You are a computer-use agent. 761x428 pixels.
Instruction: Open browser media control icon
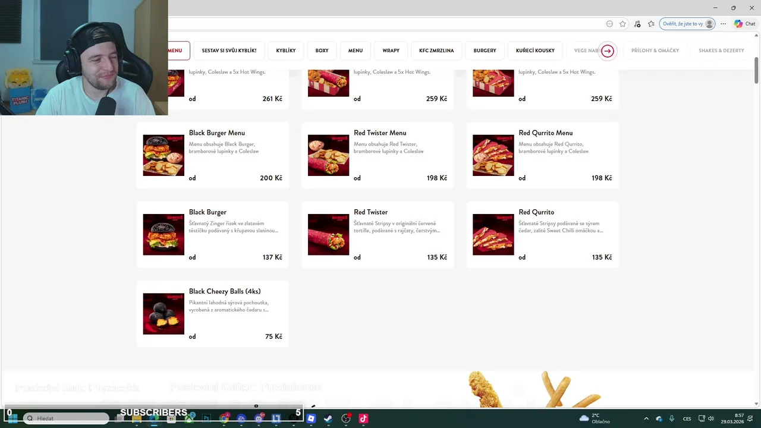pos(637,24)
